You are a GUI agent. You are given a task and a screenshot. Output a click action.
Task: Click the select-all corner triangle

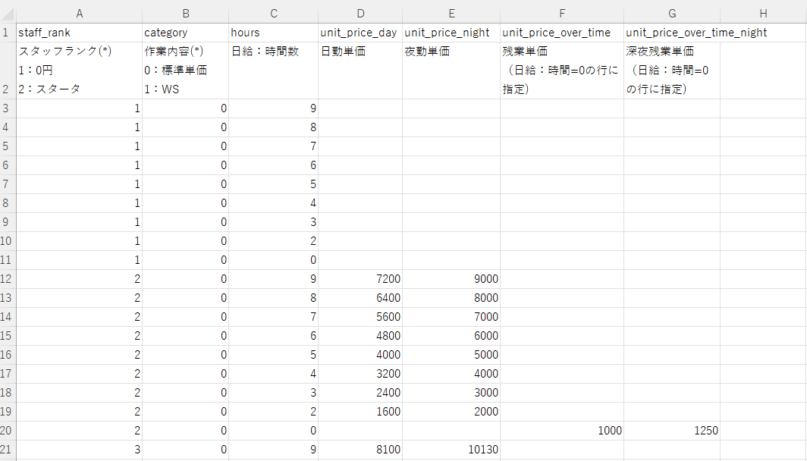click(8, 14)
